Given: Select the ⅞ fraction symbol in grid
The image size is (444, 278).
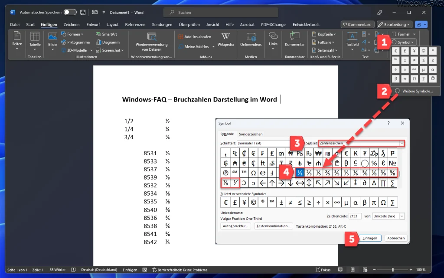Looking at the screenshot, I should click(225, 183).
